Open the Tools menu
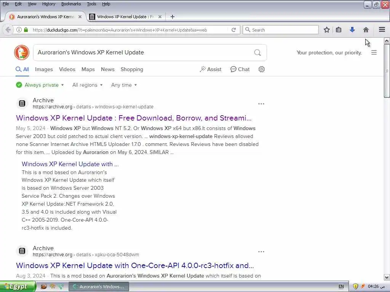390x292 pixels. coord(91,4)
